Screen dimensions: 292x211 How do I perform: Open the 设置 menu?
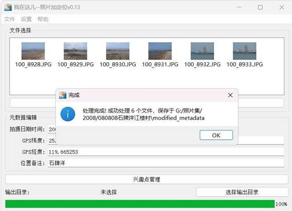(26, 19)
